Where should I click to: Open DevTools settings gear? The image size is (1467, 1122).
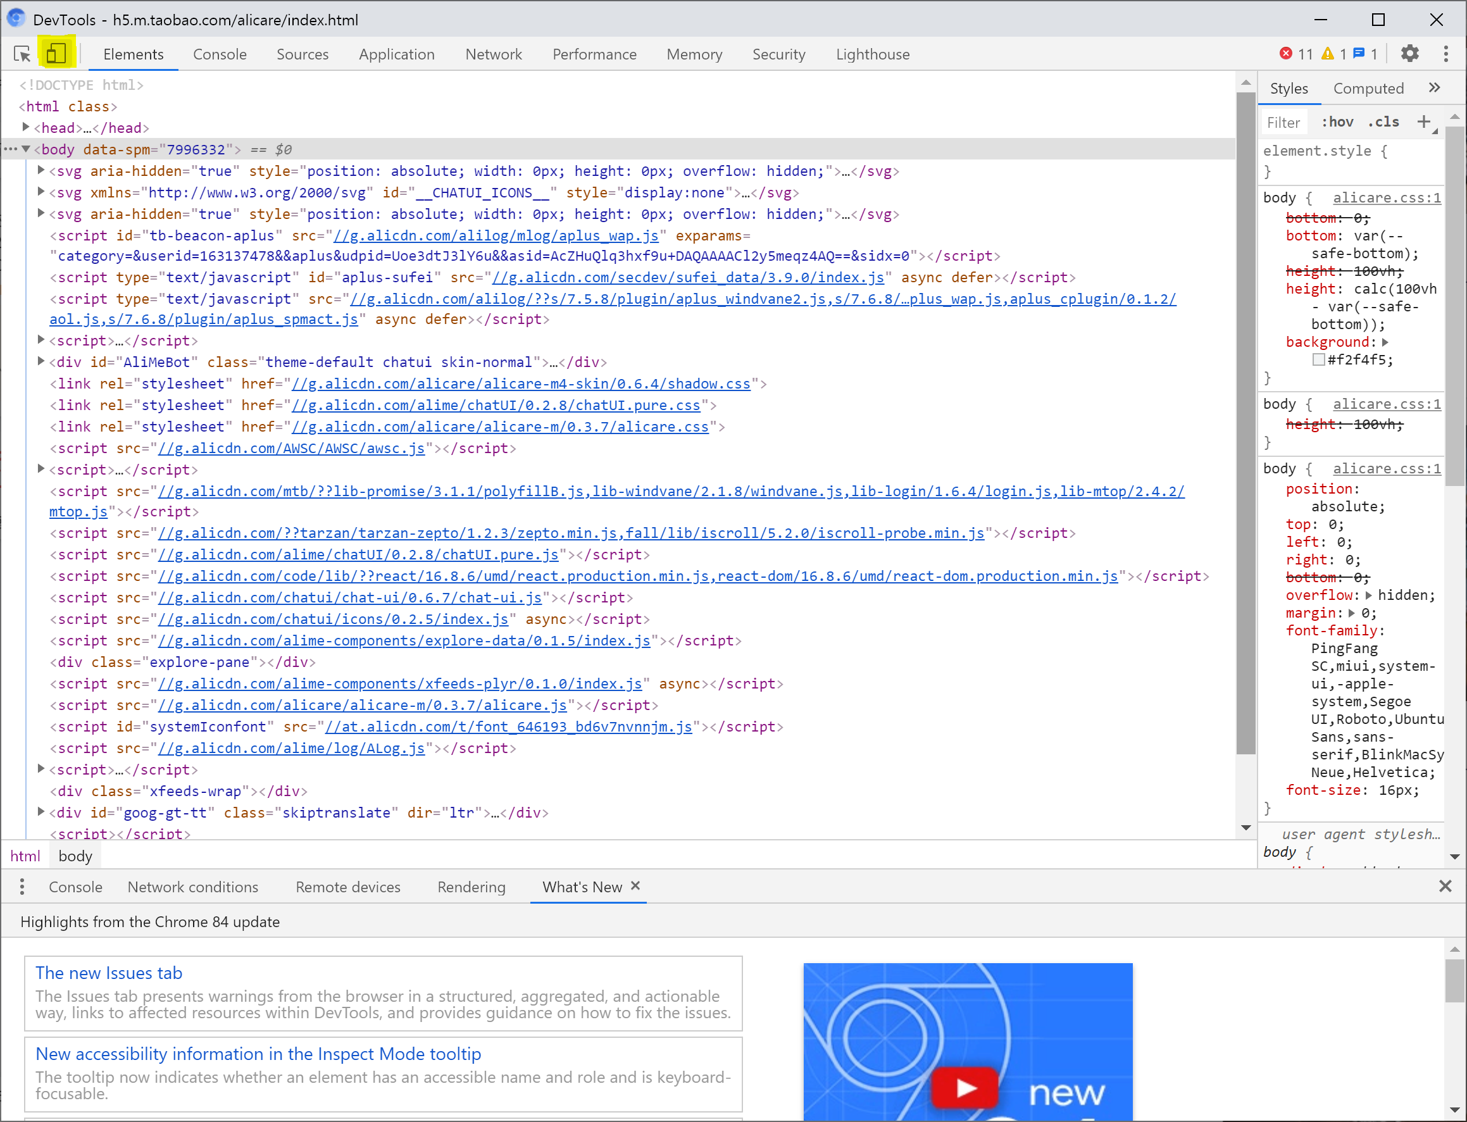coord(1409,54)
